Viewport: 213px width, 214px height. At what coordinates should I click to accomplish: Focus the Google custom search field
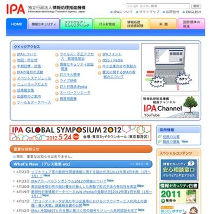pos(158,6)
